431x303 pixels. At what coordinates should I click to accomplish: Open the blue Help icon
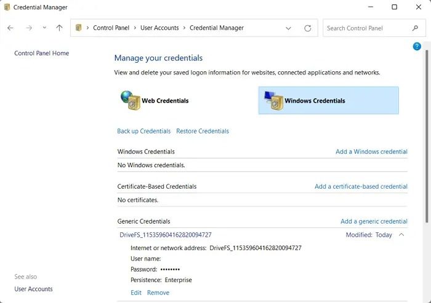pos(417,46)
